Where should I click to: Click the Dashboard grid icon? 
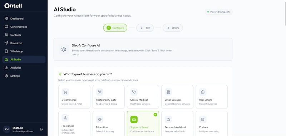coord(6,19)
